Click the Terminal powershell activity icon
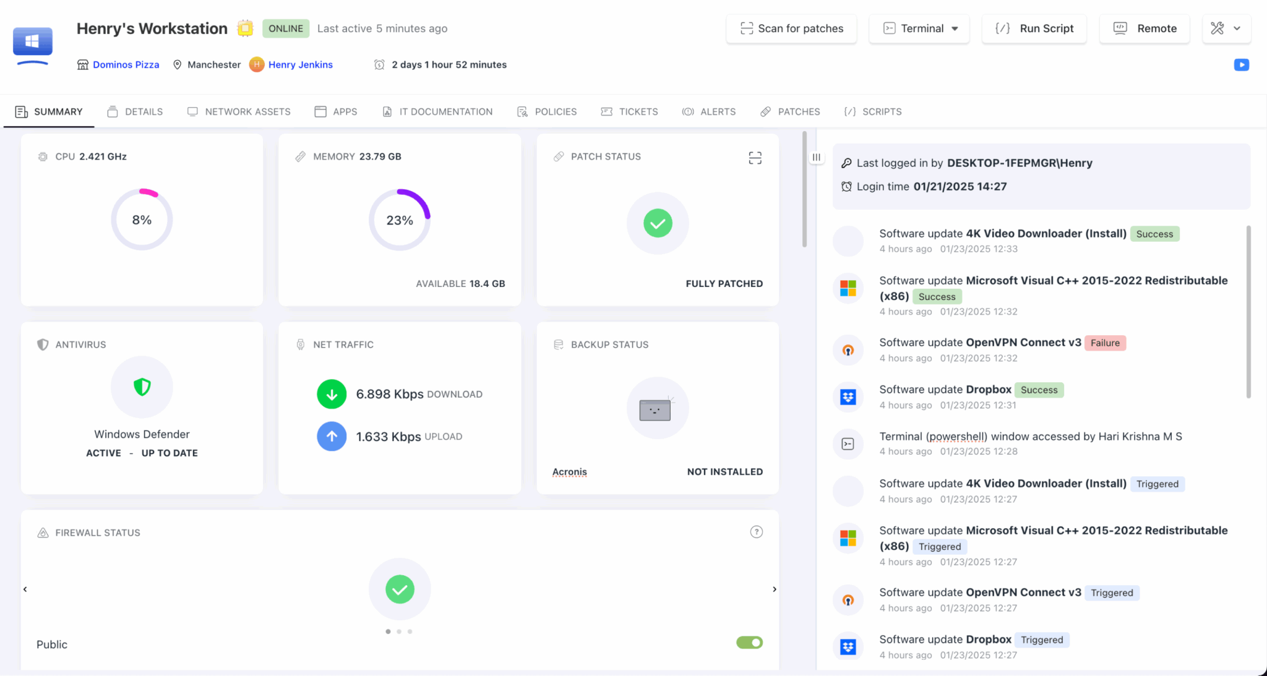 pos(848,443)
